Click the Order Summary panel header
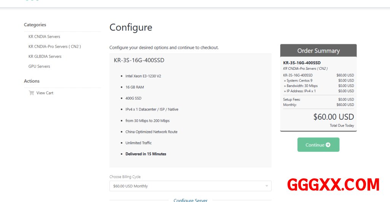The image size is (390, 202). [318, 51]
